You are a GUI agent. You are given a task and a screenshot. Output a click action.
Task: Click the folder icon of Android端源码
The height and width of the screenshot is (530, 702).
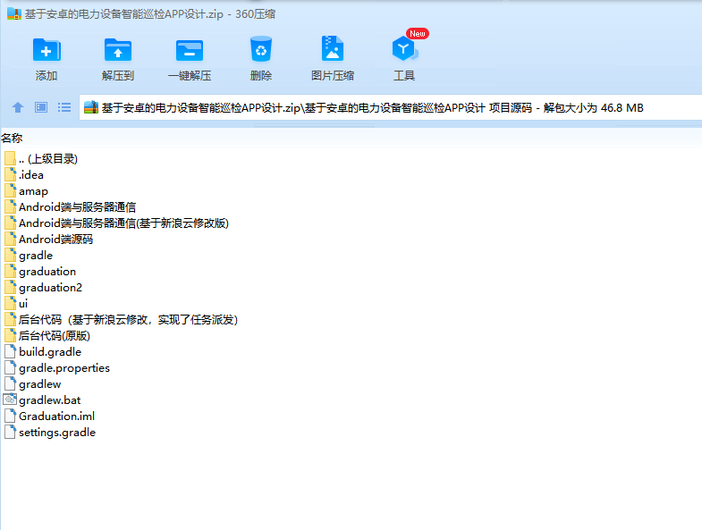(x=11, y=239)
